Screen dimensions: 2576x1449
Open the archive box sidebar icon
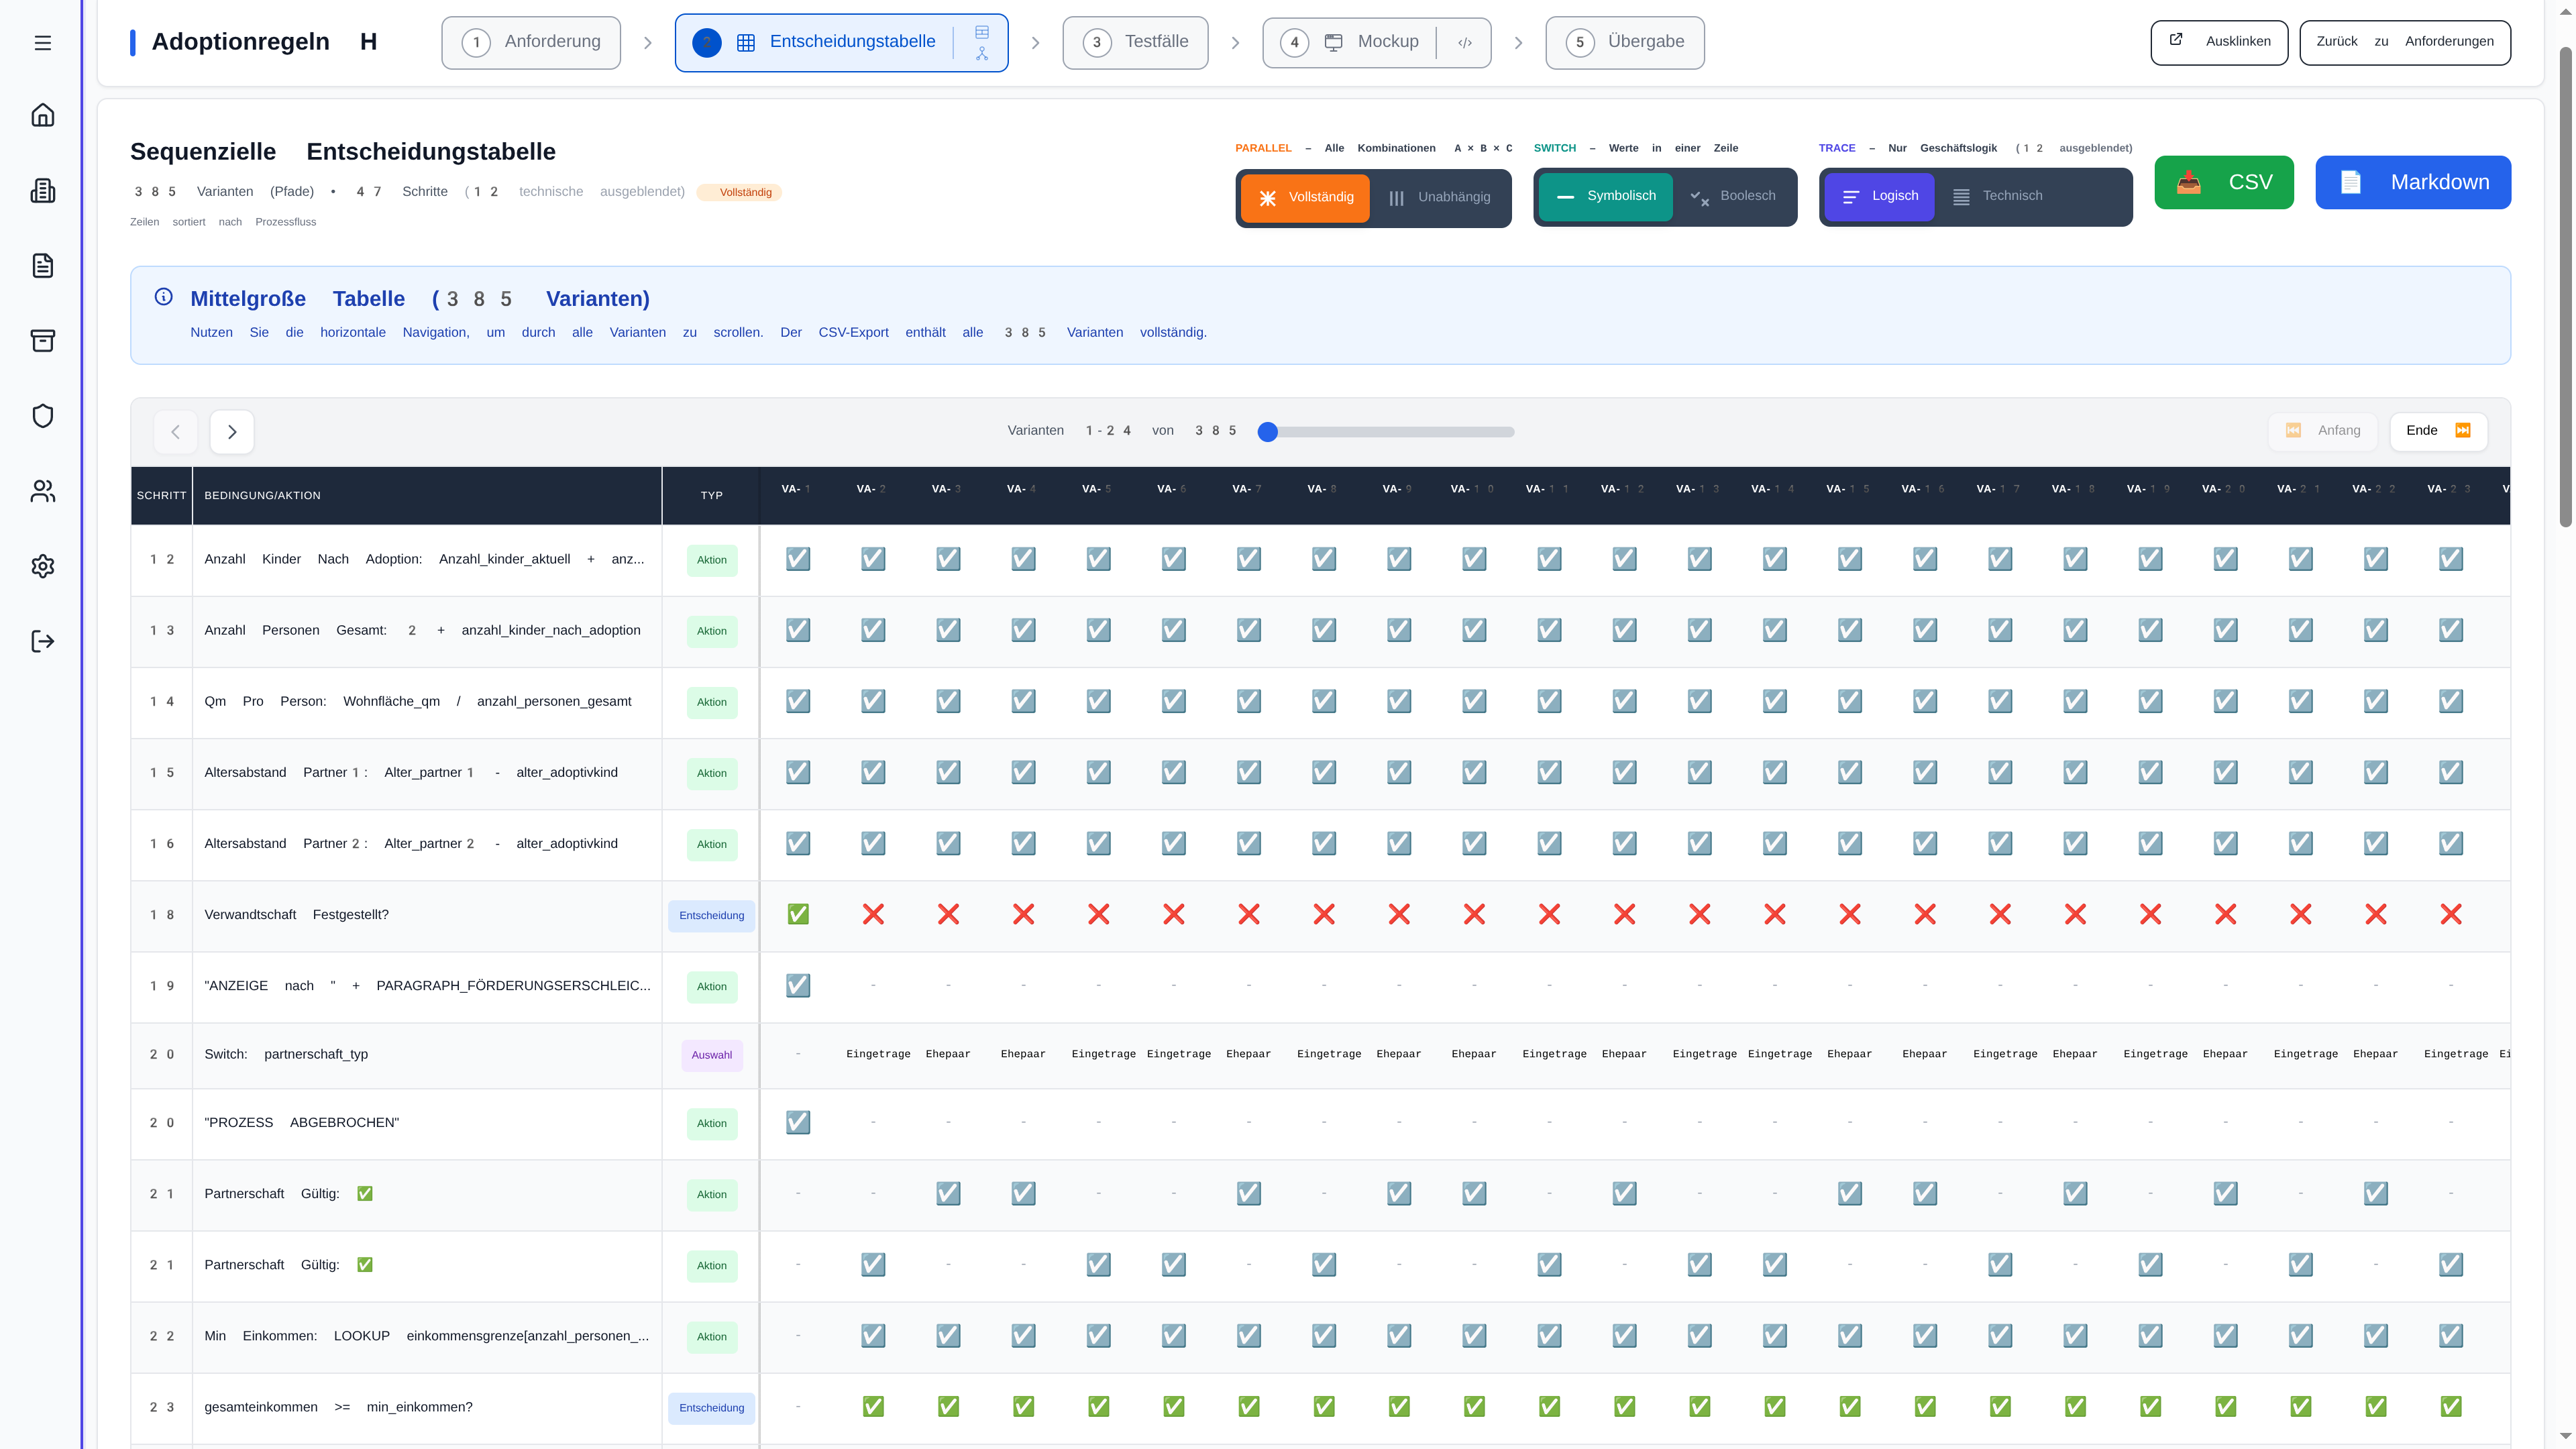click(42, 341)
